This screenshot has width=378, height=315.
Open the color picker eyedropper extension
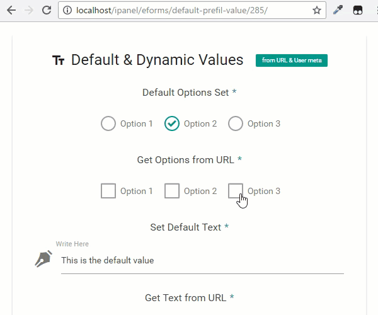(x=338, y=10)
